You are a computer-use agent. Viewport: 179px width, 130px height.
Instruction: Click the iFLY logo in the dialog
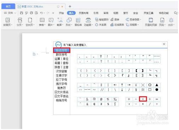click(x=58, y=45)
